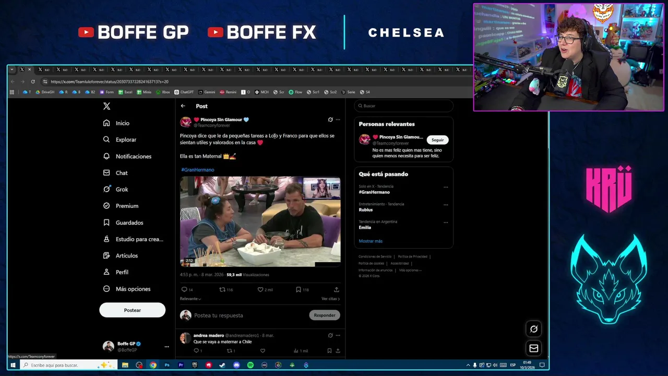The height and width of the screenshot is (376, 668).
Task: Click Condiciones de Servicio footer link
Action: click(375, 256)
